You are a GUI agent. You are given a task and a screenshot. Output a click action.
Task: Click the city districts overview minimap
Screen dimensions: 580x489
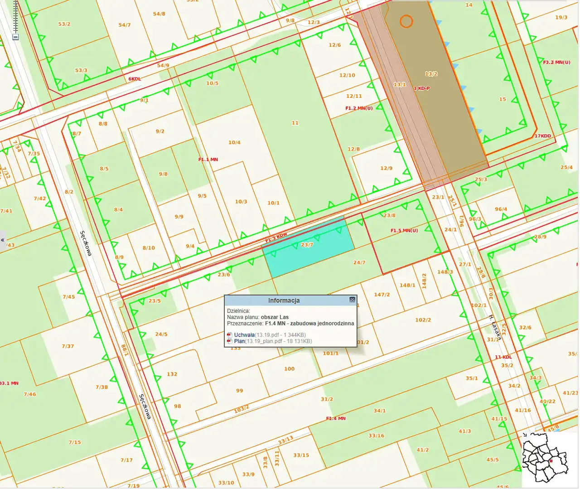[x=546, y=458]
